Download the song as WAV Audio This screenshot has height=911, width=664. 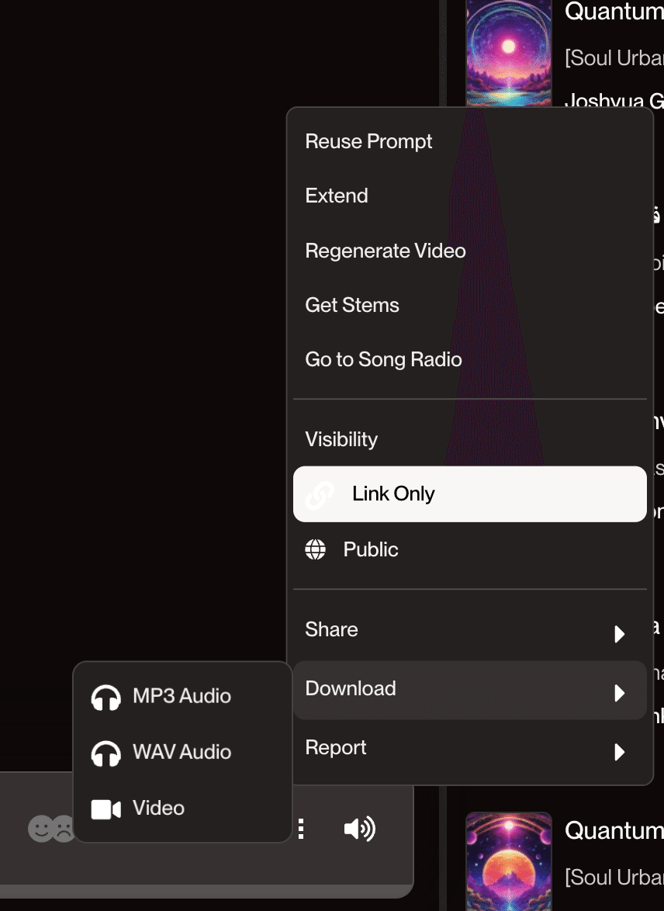(x=182, y=753)
